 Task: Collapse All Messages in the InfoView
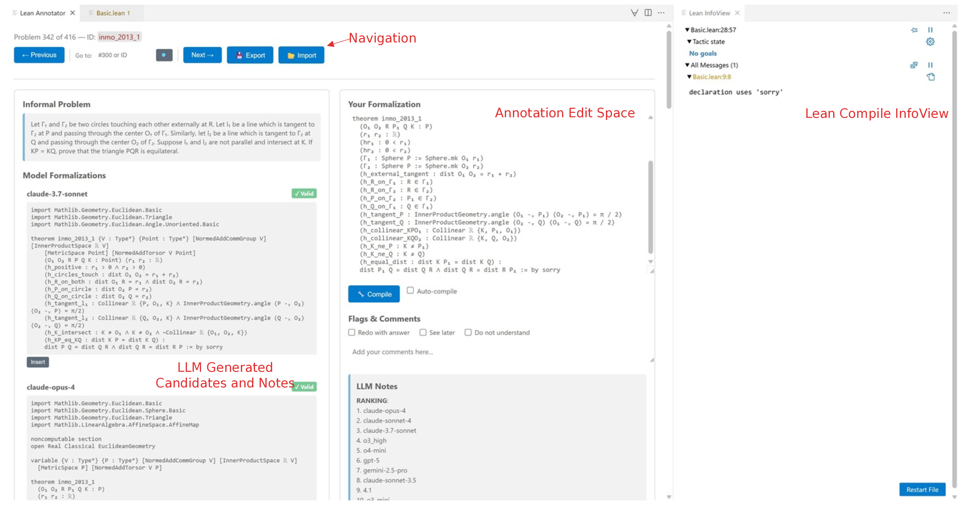tap(687, 65)
